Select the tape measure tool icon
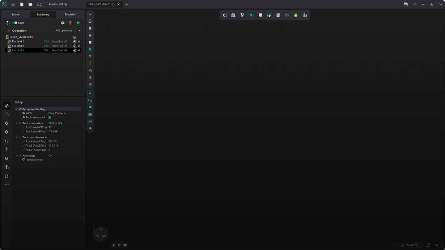This screenshot has height=250, width=445. [x=233, y=15]
